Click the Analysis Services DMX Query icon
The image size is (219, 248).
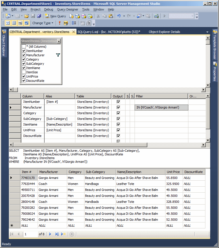[84, 16]
